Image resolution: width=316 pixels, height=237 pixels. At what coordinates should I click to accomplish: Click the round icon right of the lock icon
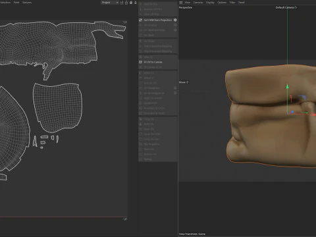pyautogui.click(x=131, y=3)
